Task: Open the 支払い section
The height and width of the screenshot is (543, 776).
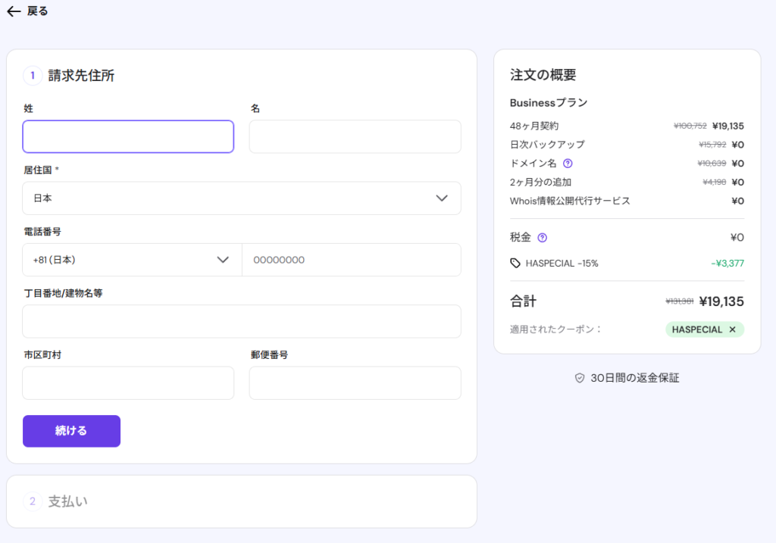Action: pyautogui.click(x=67, y=501)
